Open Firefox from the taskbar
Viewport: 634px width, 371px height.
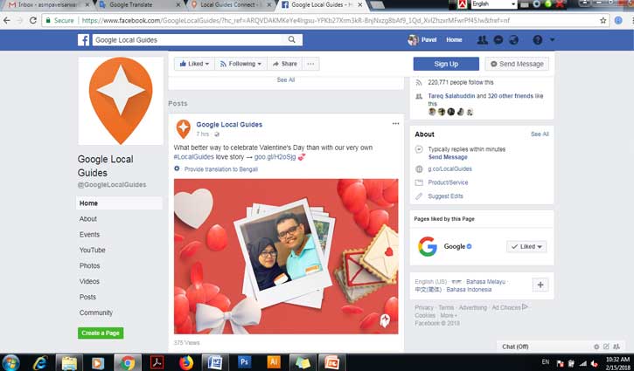(186, 362)
